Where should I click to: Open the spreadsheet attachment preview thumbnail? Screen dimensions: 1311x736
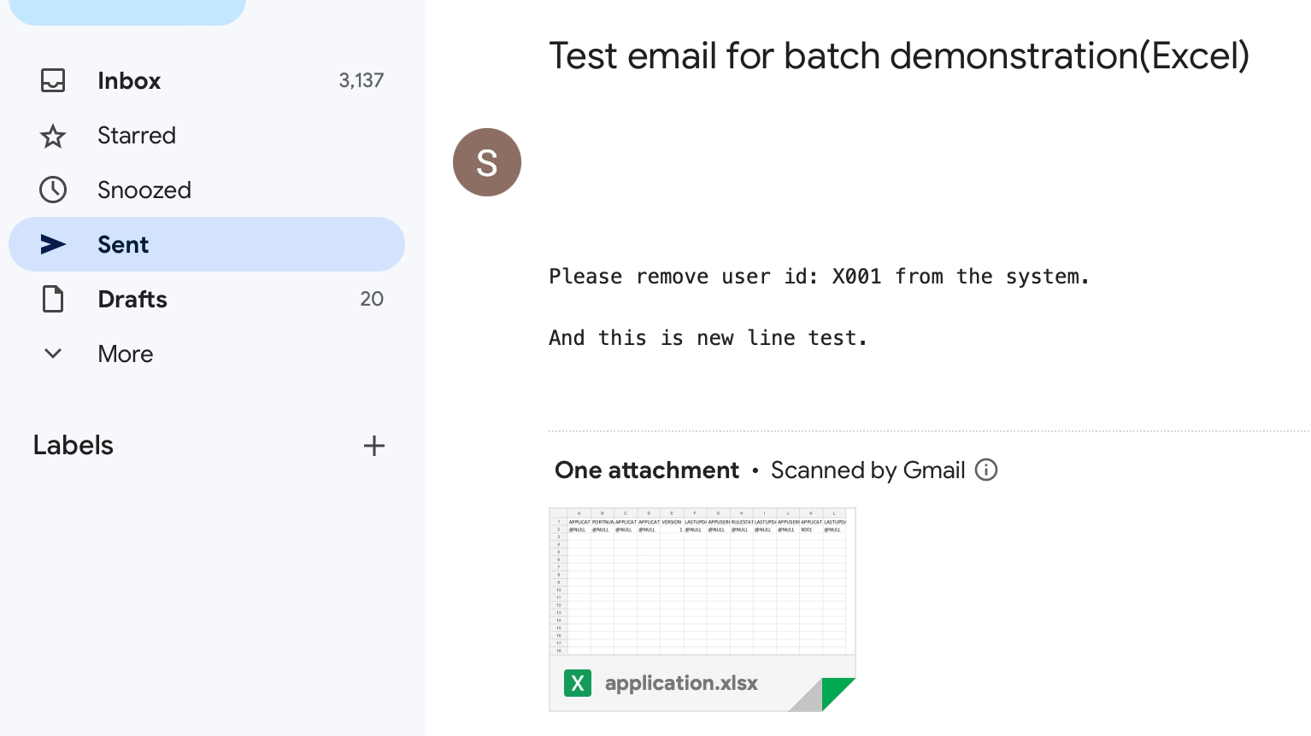(x=702, y=581)
